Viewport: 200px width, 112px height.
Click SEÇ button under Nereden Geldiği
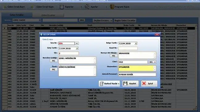pyautogui.click(x=53, y=61)
